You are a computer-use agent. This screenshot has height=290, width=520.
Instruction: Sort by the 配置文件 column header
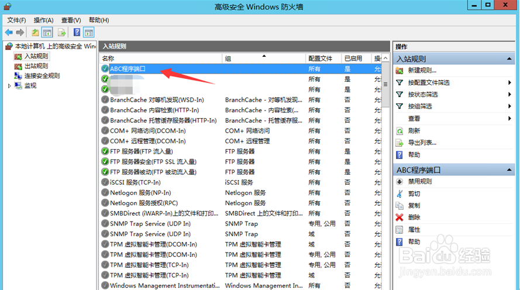click(323, 58)
